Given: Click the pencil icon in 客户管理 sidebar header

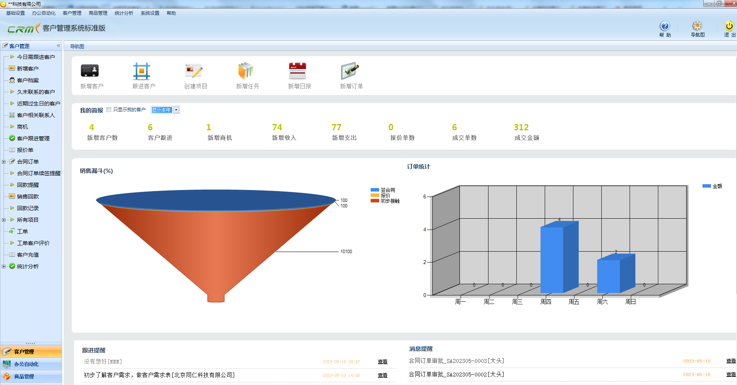Looking at the screenshot, I should pyautogui.click(x=5, y=45).
